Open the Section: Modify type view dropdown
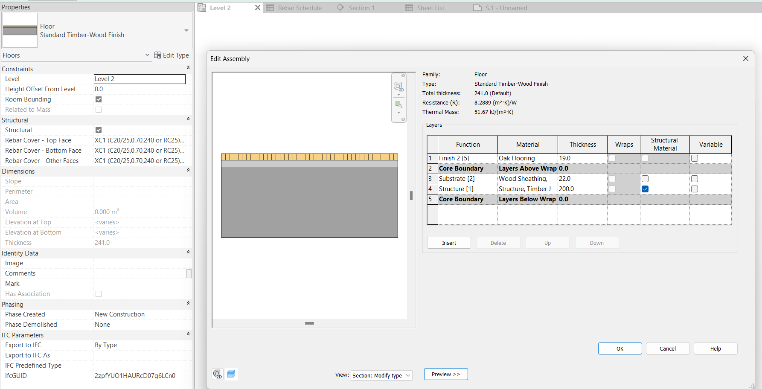This screenshot has height=389, width=762. (381, 375)
